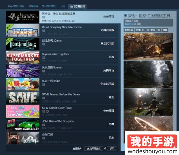Open JDM: Rise of the Scorpion title
Viewport: 179px width, 155px height.
[x=58, y=121]
